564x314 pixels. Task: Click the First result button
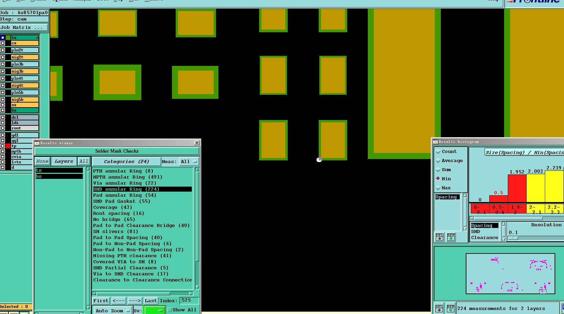(x=101, y=301)
